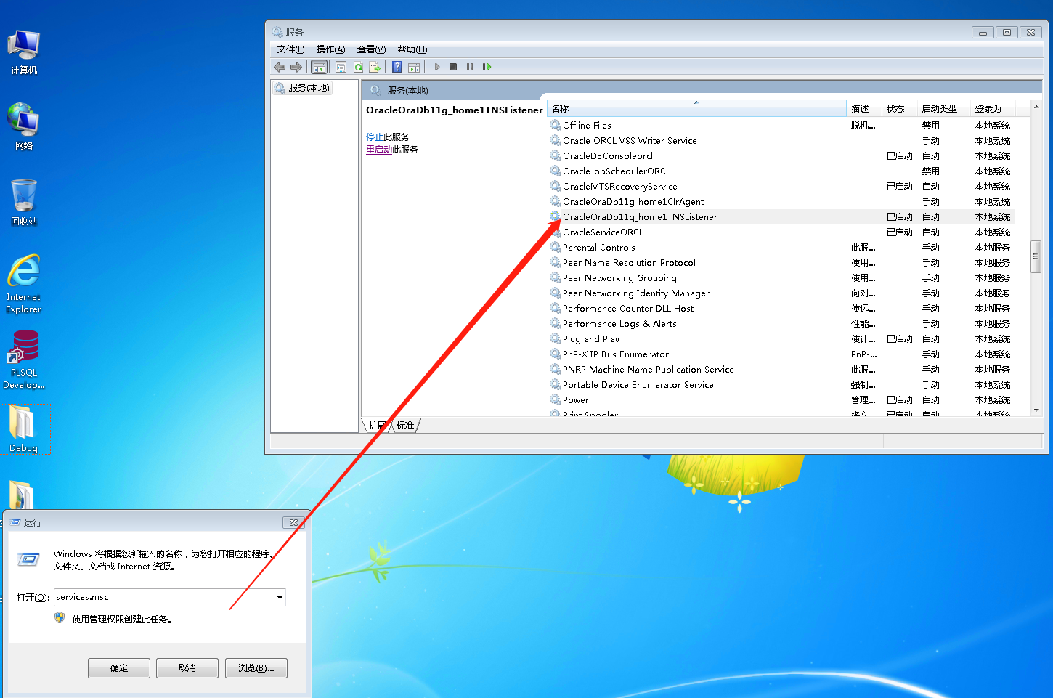Click the services list scrollbar thumb

1036,256
